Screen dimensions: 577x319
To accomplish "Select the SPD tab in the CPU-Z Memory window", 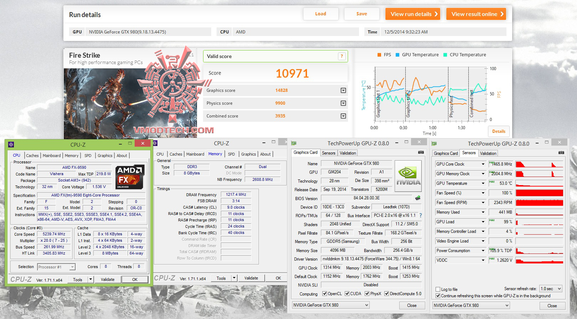I will click(x=232, y=154).
